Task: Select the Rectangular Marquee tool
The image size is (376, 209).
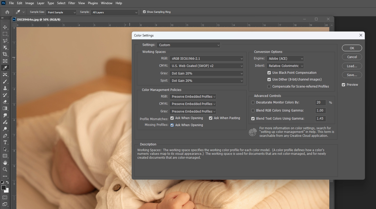Action: [x=5, y=34]
